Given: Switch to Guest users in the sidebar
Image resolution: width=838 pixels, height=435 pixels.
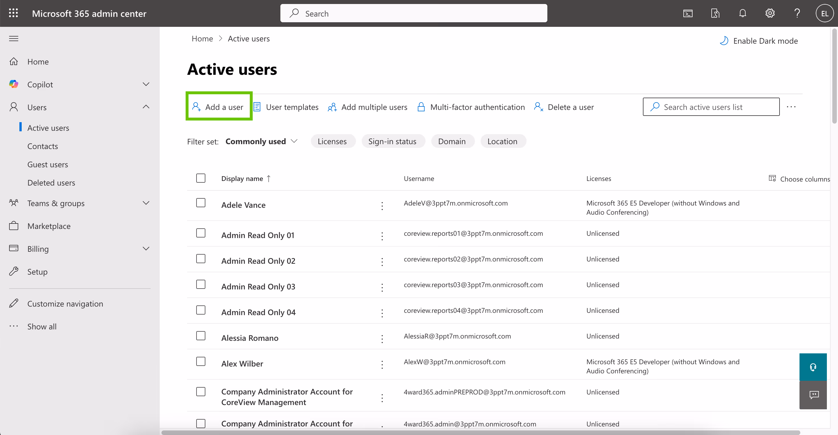Looking at the screenshot, I should tap(48, 164).
